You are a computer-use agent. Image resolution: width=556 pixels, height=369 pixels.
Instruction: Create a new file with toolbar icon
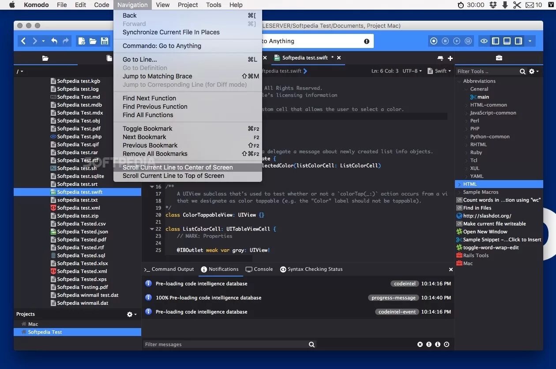82,41
